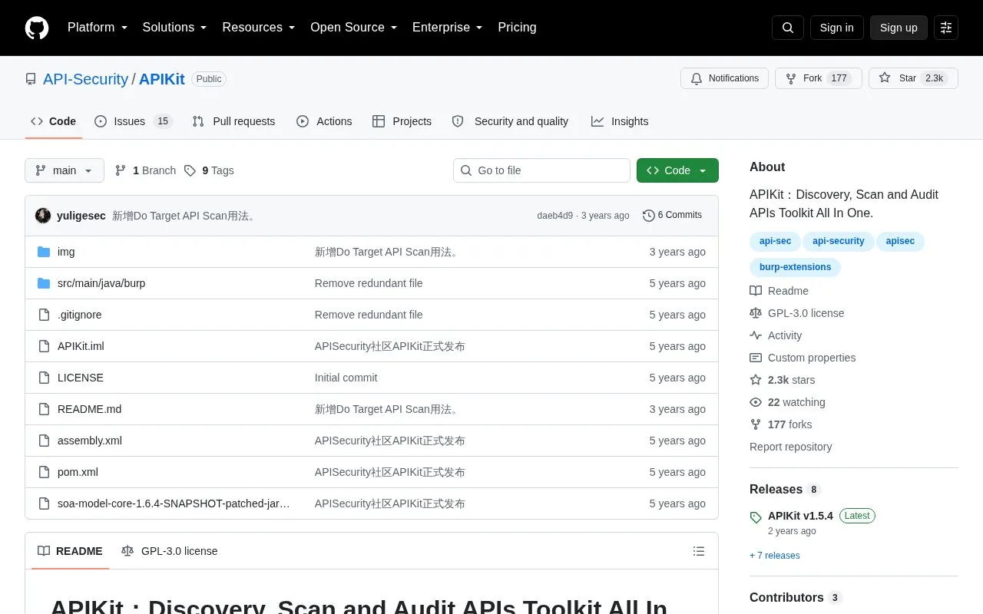The height and width of the screenshot is (614, 983).
Task: Open the GPL-3.0 license link in About
Action: click(x=797, y=313)
